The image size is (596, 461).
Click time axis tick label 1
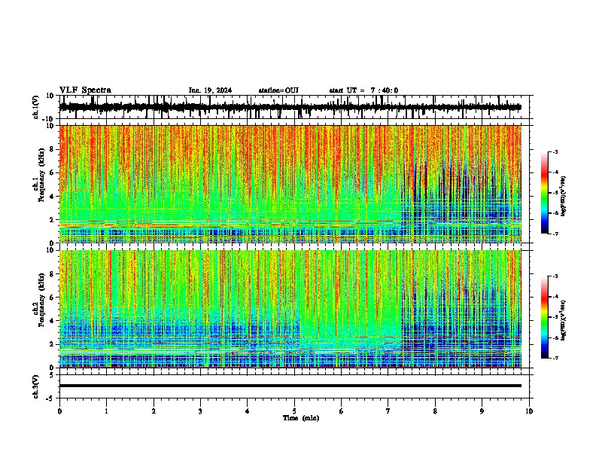tap(106, 411)
